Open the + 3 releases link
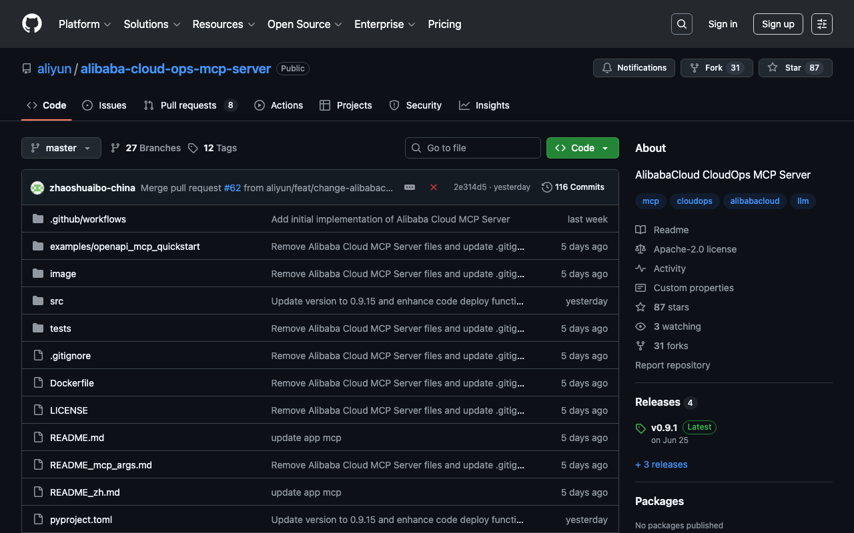The width and height of the screenshot is (854, 533). 661,464
